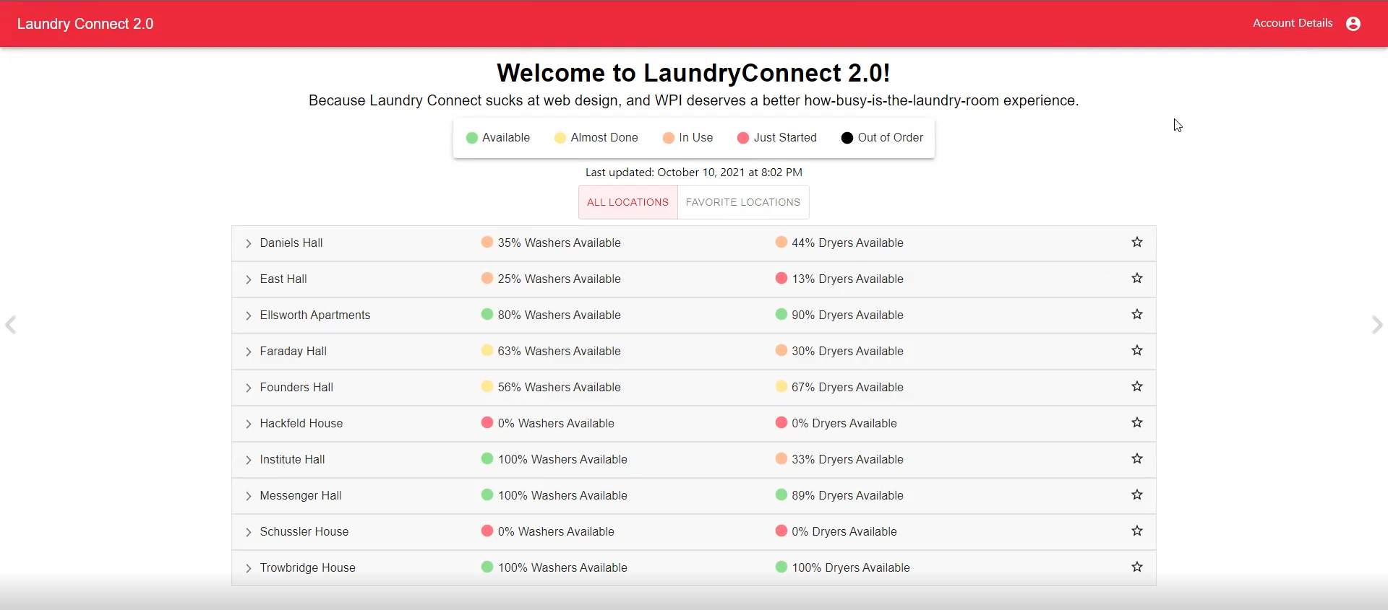Screen dimensions: 1388x610
Task: Click the Institute Hall dryer status dot
Action: point(781,458)
